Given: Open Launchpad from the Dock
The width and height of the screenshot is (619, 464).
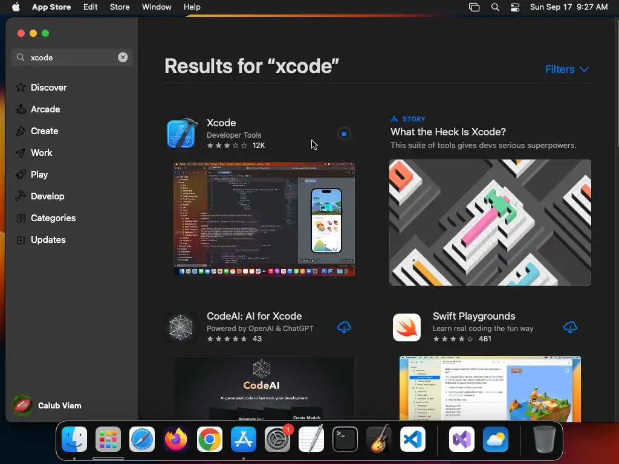Looking at the screenshot, I should click(108, 439).
